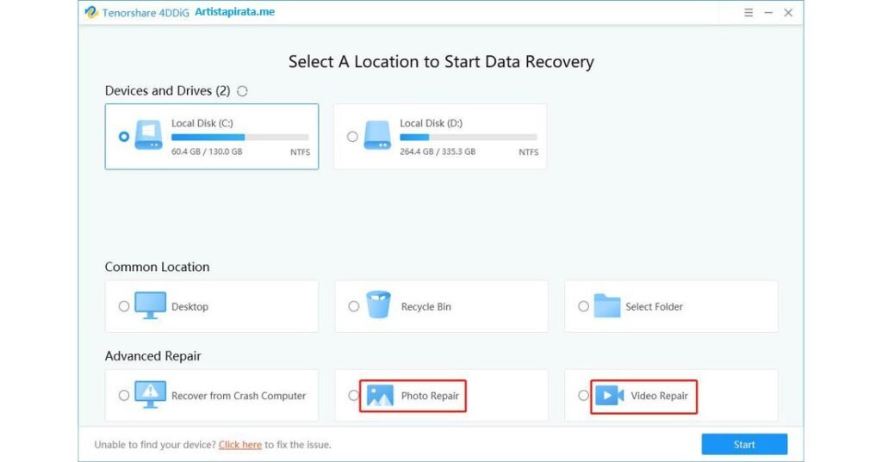The height and width of the screenshot is (462, 882).
Task: Click '264.4 GB / 335.3 GB' text
Action: pos(438,151)
